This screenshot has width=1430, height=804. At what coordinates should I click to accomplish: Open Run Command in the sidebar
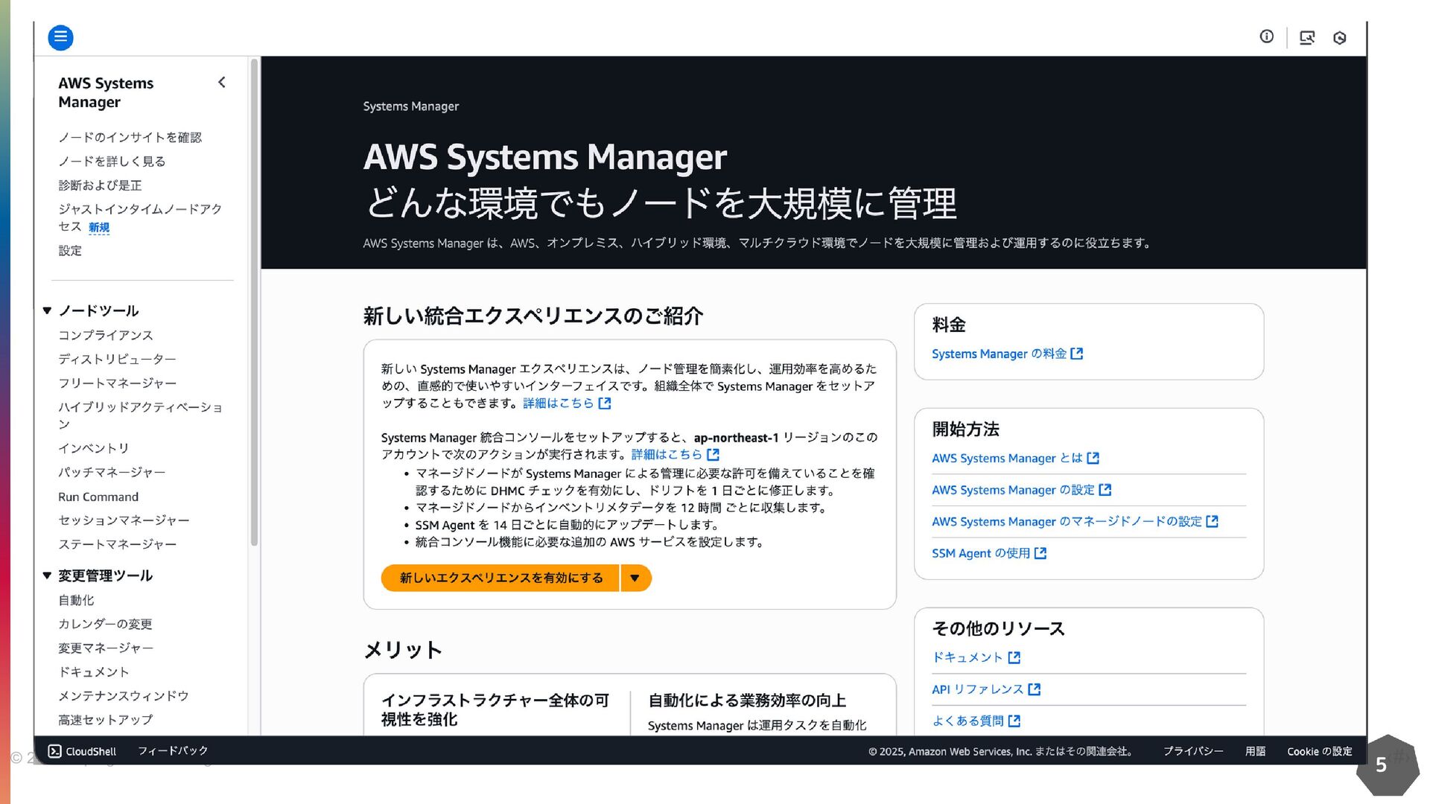[x=98, y=497]
